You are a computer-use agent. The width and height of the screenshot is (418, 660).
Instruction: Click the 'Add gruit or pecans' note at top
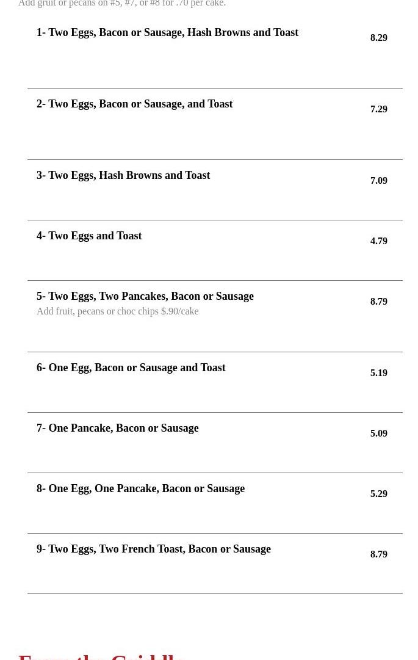coord(122,4)
